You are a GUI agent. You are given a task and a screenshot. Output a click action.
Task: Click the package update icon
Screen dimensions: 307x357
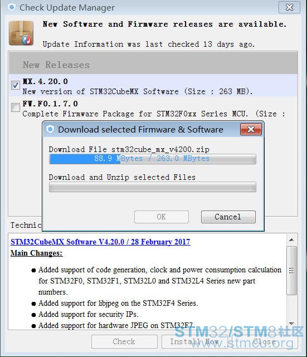click(21, 33)
